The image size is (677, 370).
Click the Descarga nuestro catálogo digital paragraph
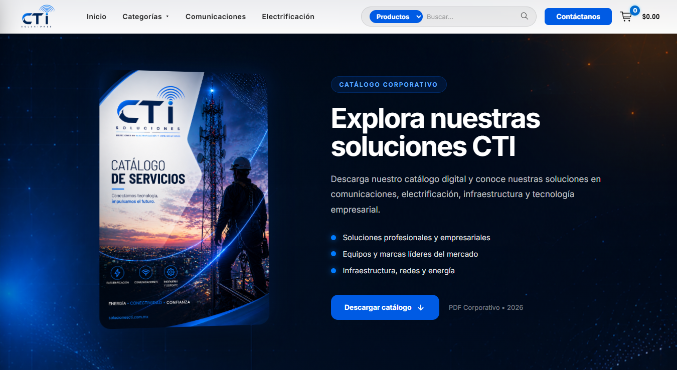466,194
